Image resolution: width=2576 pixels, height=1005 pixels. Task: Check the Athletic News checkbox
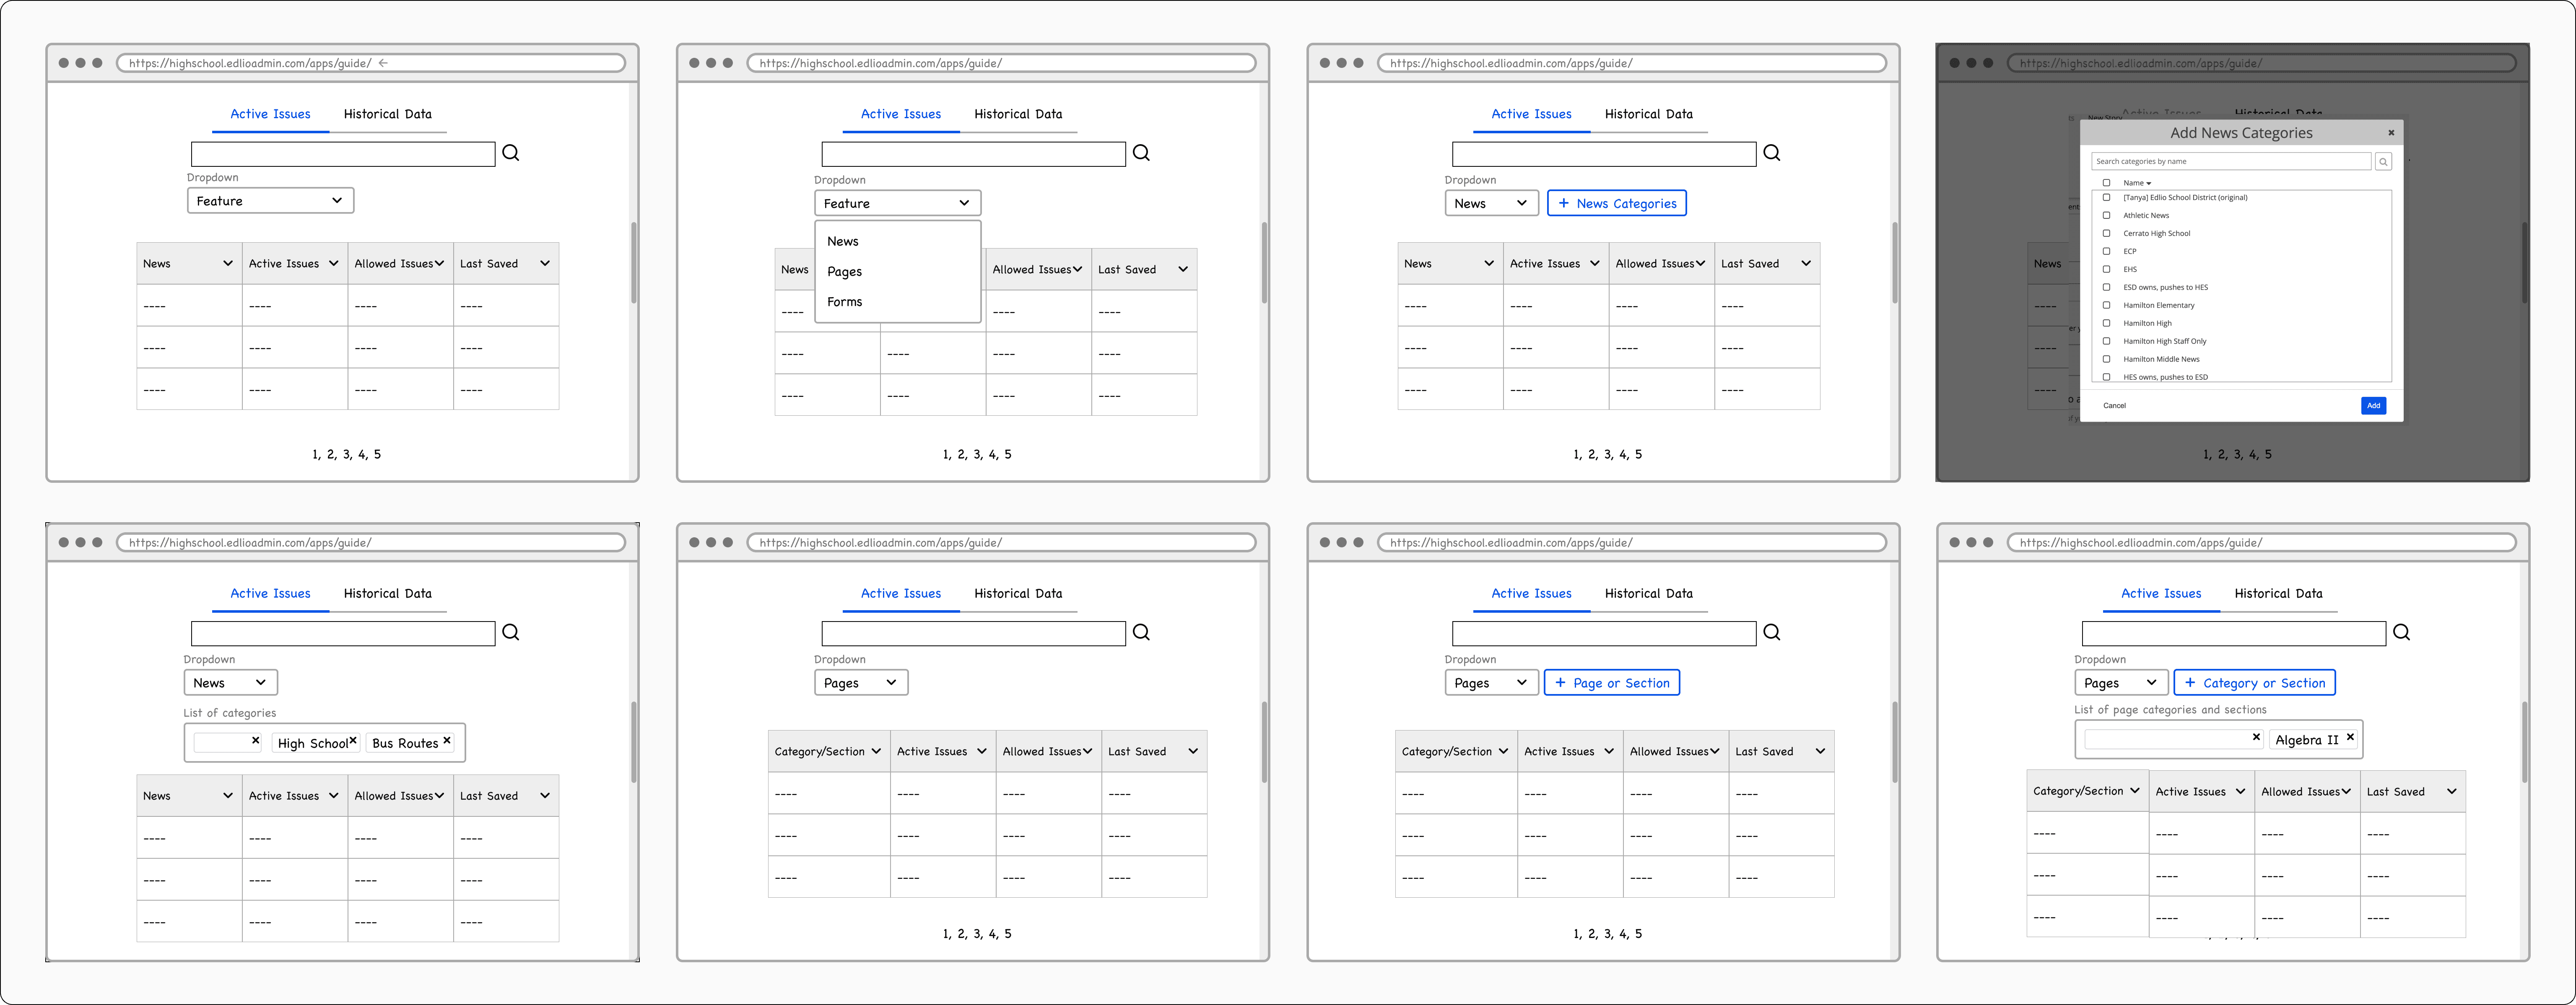click(x=2106, y=215)
